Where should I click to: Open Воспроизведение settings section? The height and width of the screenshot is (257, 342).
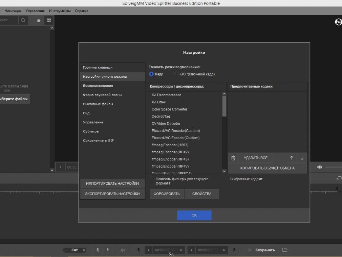pos(112,86)
